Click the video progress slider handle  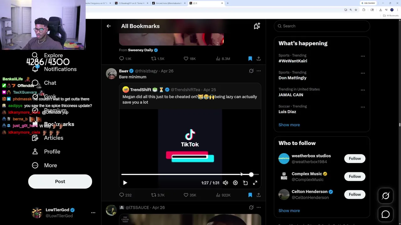251,174
